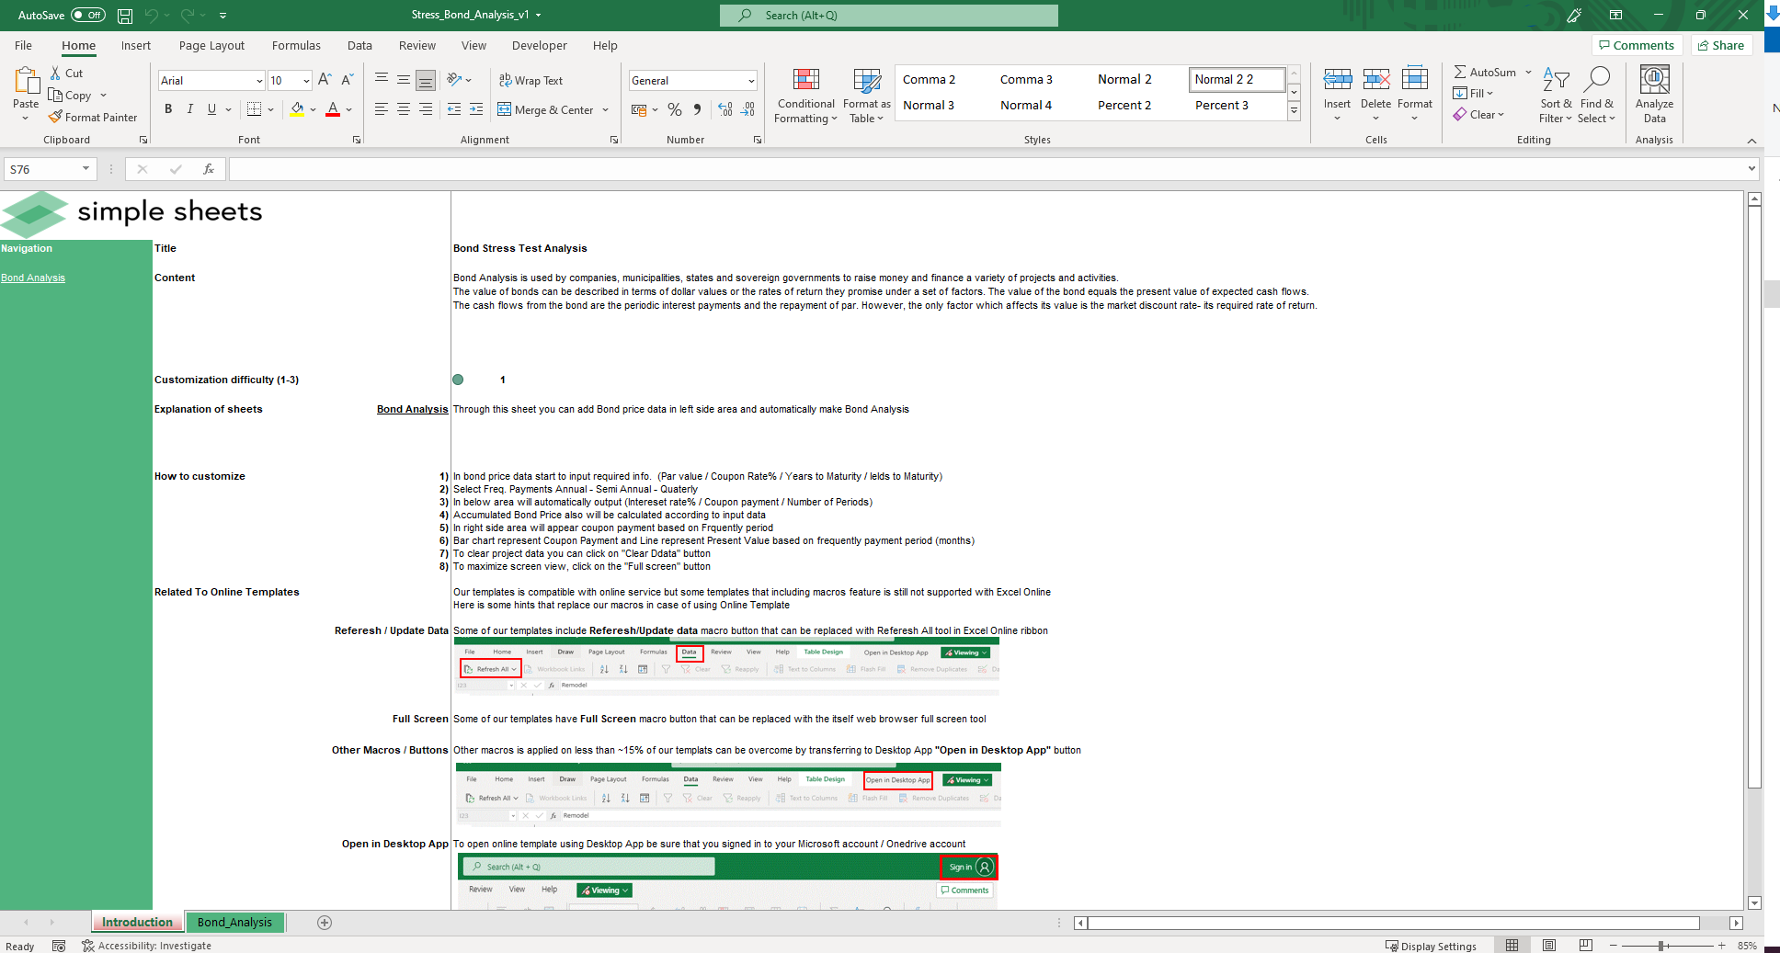Click the comma style icon
The width and height of the screenshot is (1780, 953).
(x=698, y=109)
